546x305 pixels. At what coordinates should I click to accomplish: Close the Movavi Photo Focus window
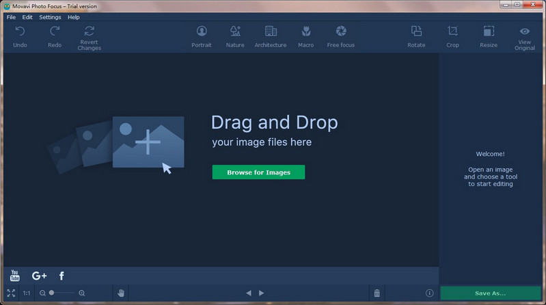(x=533, y=5)
